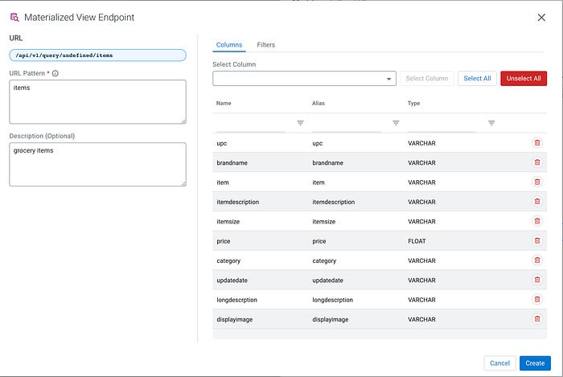Remove the brandname column with trash icon
The image size is (563, 377).
click(537, 162)
